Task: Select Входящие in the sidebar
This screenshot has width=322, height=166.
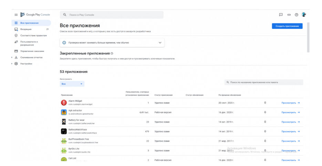Action: [x=26, y=29]
